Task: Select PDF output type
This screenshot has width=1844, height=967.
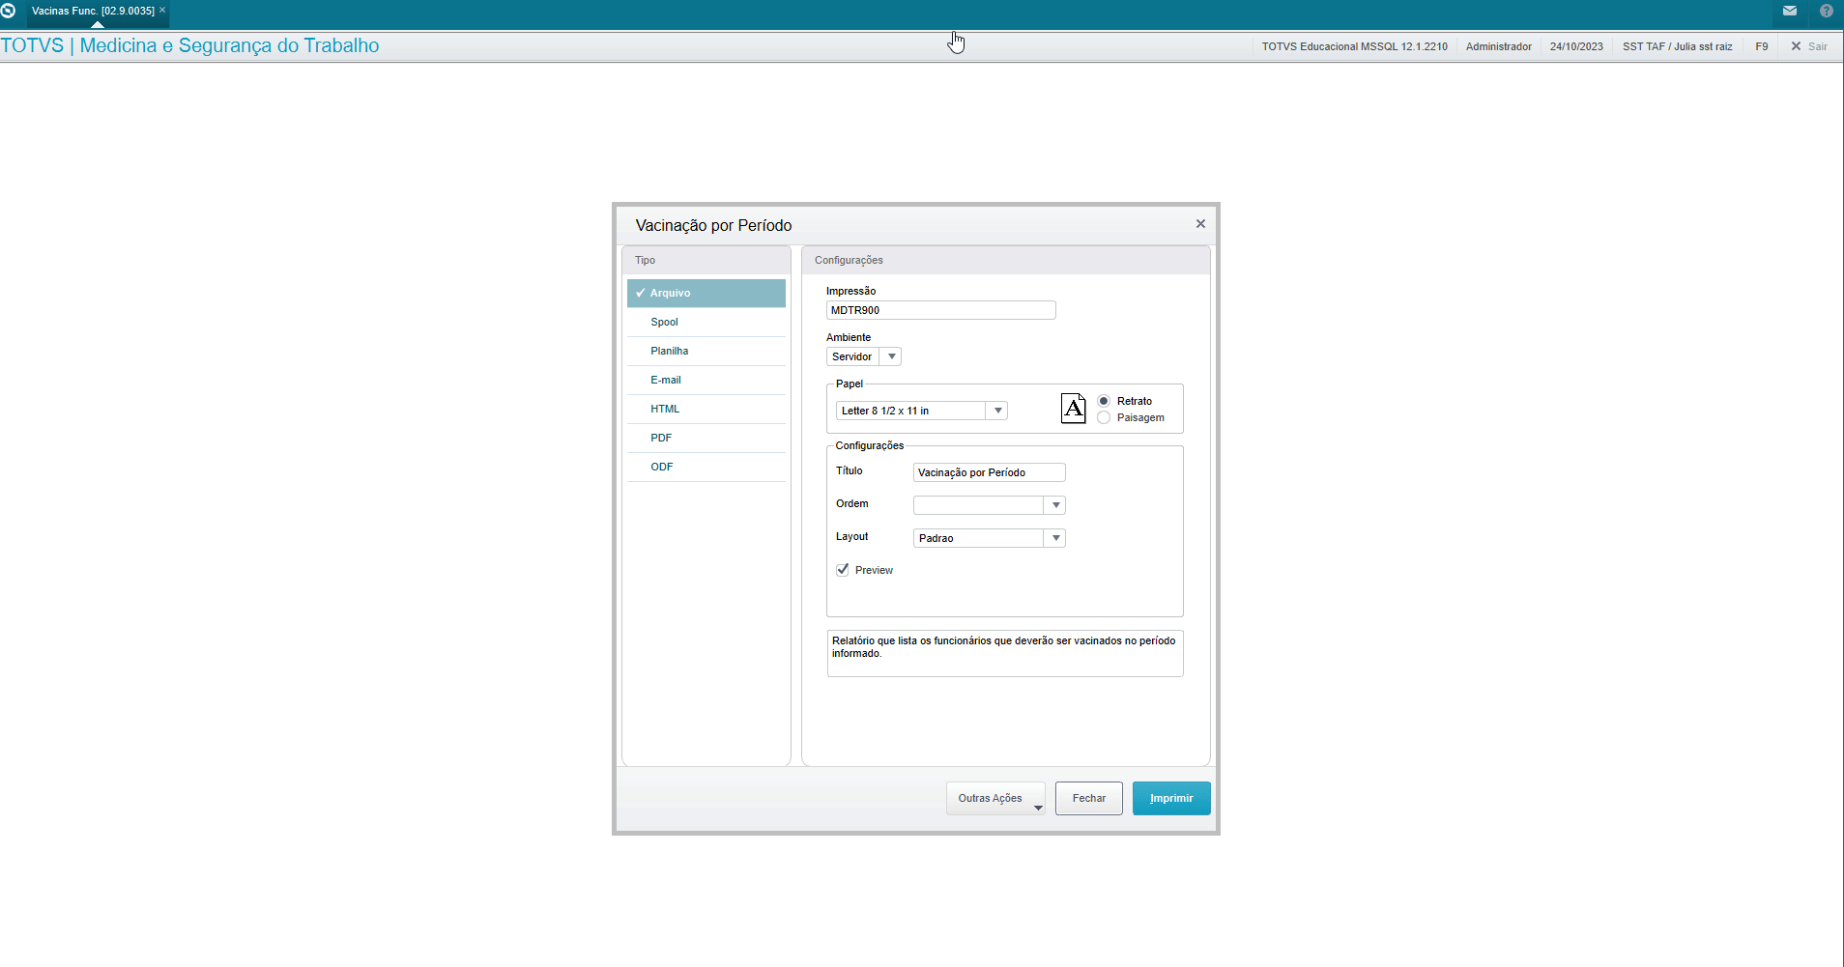Action: point(706,438)
